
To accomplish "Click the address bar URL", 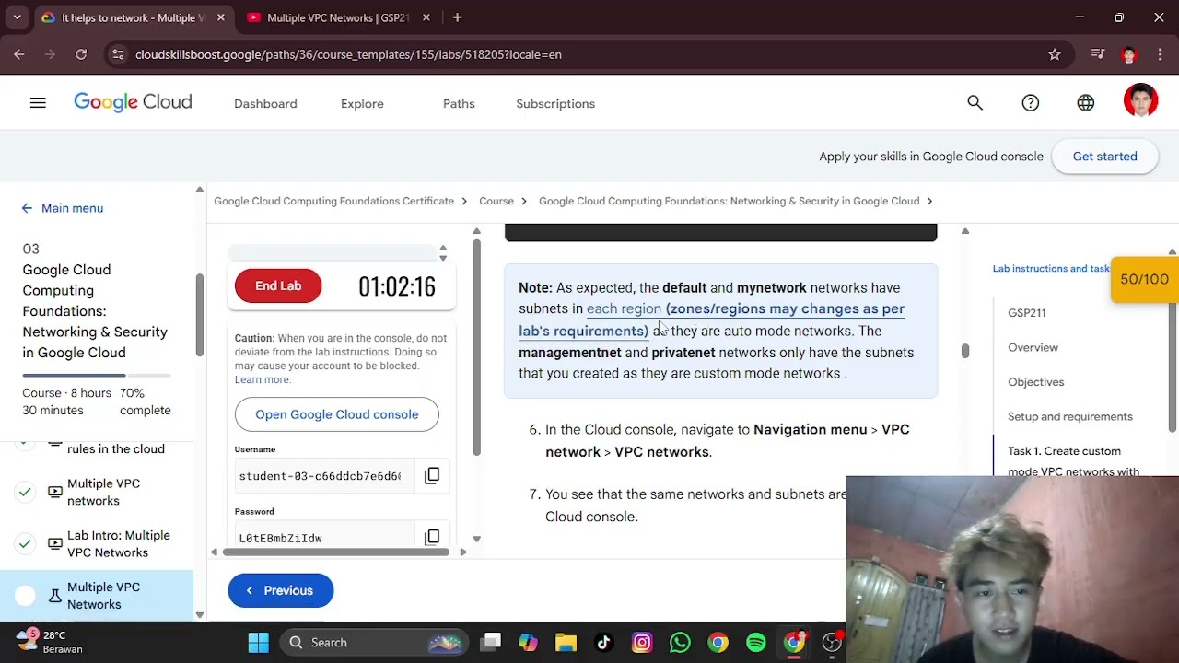I will point(348,54).
